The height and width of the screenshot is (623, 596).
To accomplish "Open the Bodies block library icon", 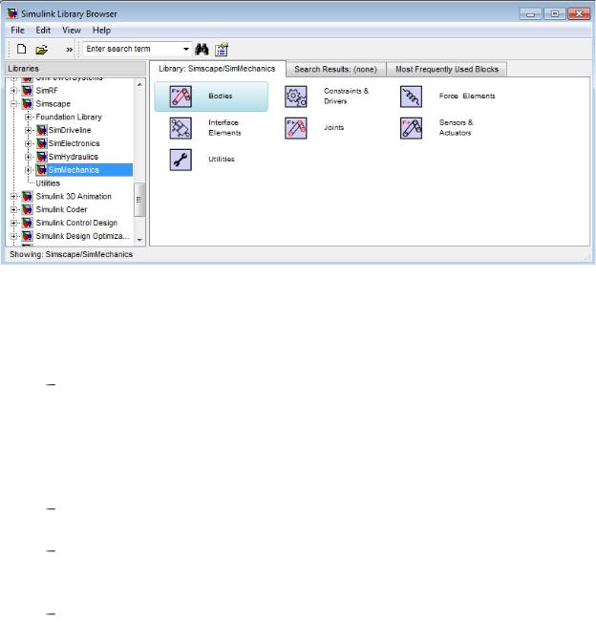I will coord(181,97).
